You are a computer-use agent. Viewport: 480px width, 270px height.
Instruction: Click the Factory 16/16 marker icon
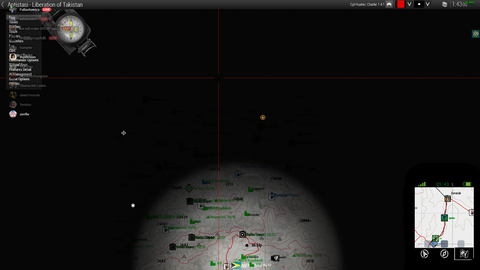[188, 188]
